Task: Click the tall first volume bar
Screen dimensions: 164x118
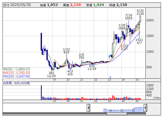Action: pyautogui.click(x=41, y=92)
